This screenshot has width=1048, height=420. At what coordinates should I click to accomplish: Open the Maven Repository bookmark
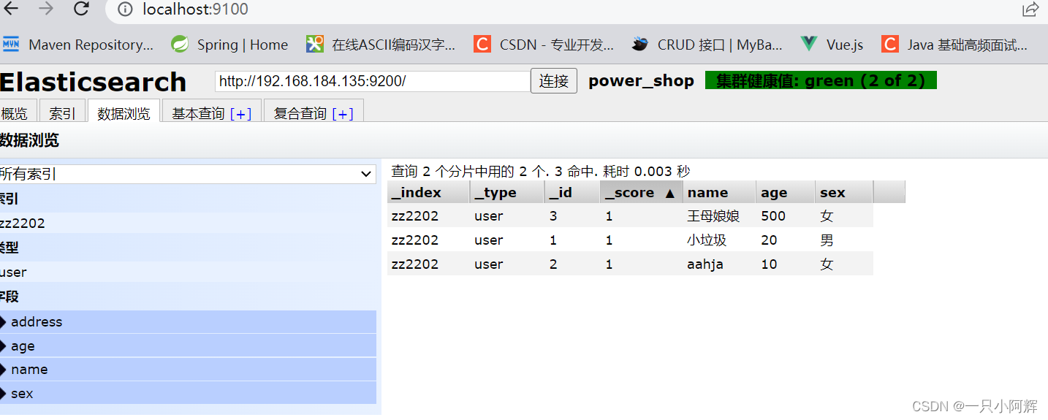tap(78, 45)
